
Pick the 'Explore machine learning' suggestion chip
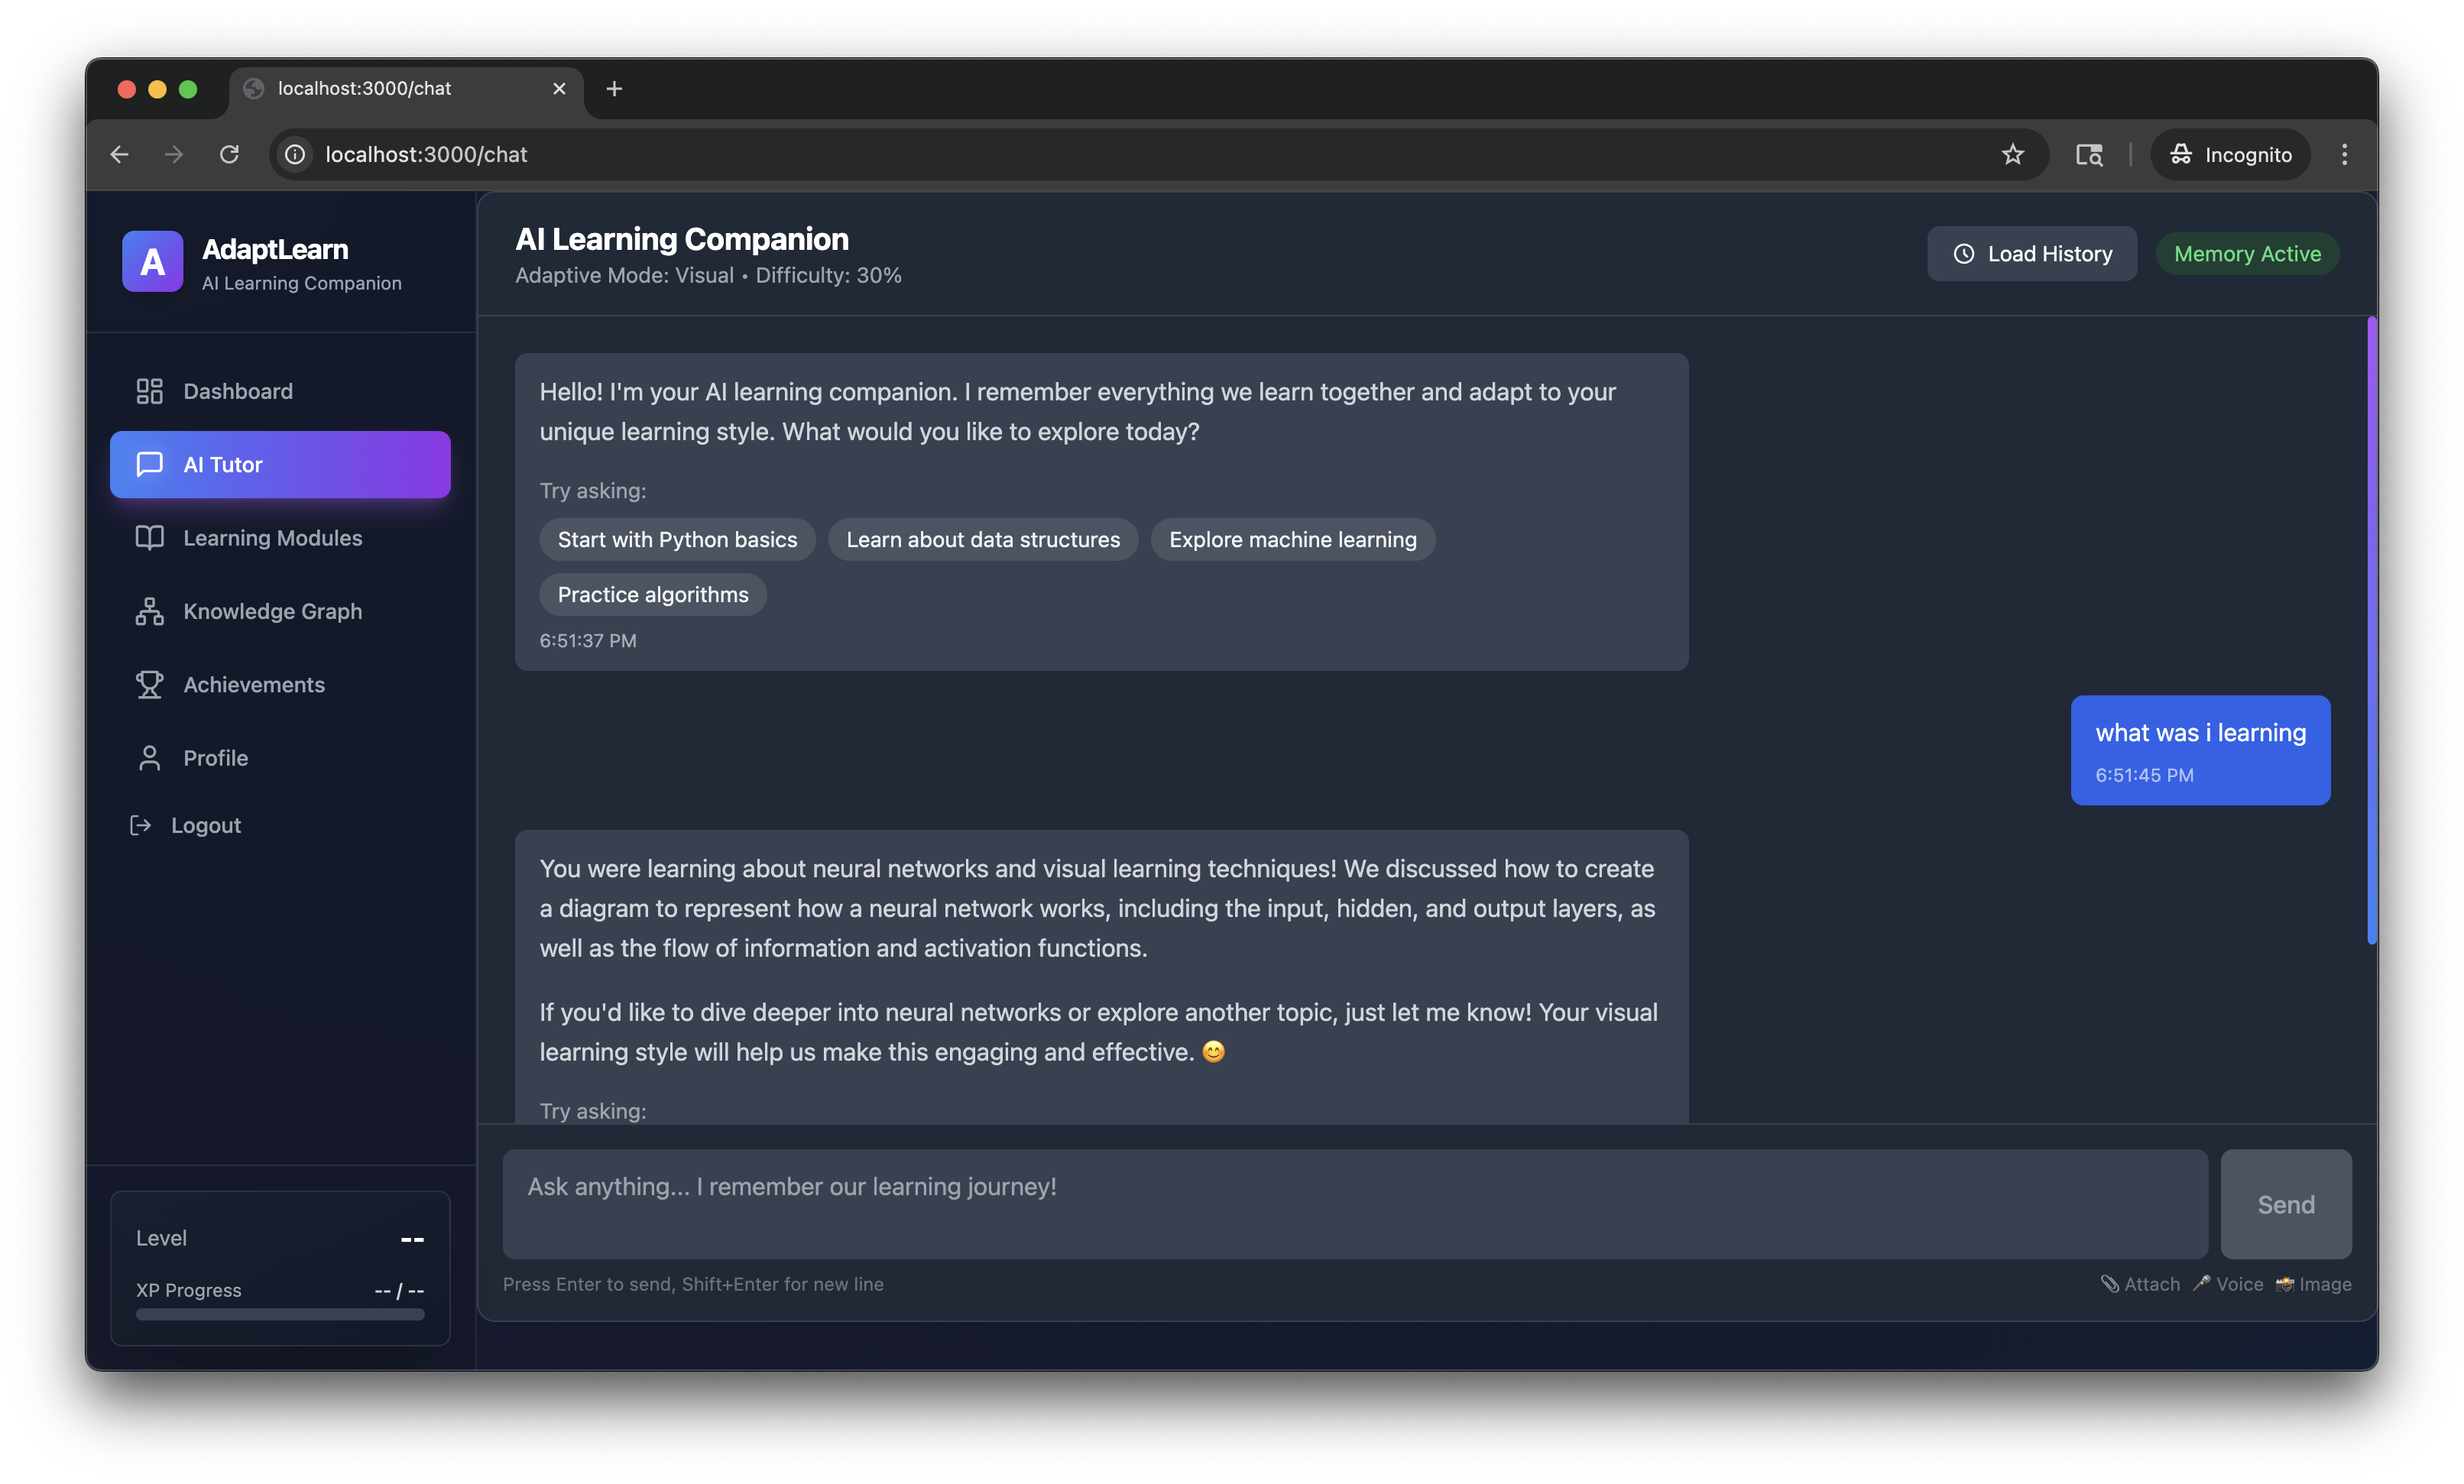point(1292,540)
